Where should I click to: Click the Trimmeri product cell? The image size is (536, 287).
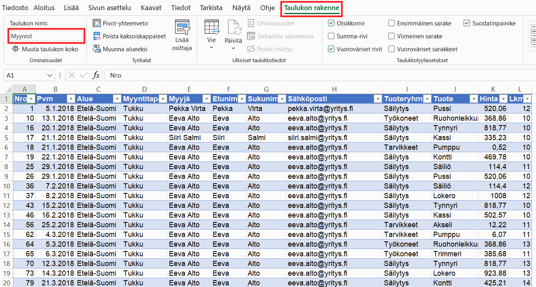point(455,254)
